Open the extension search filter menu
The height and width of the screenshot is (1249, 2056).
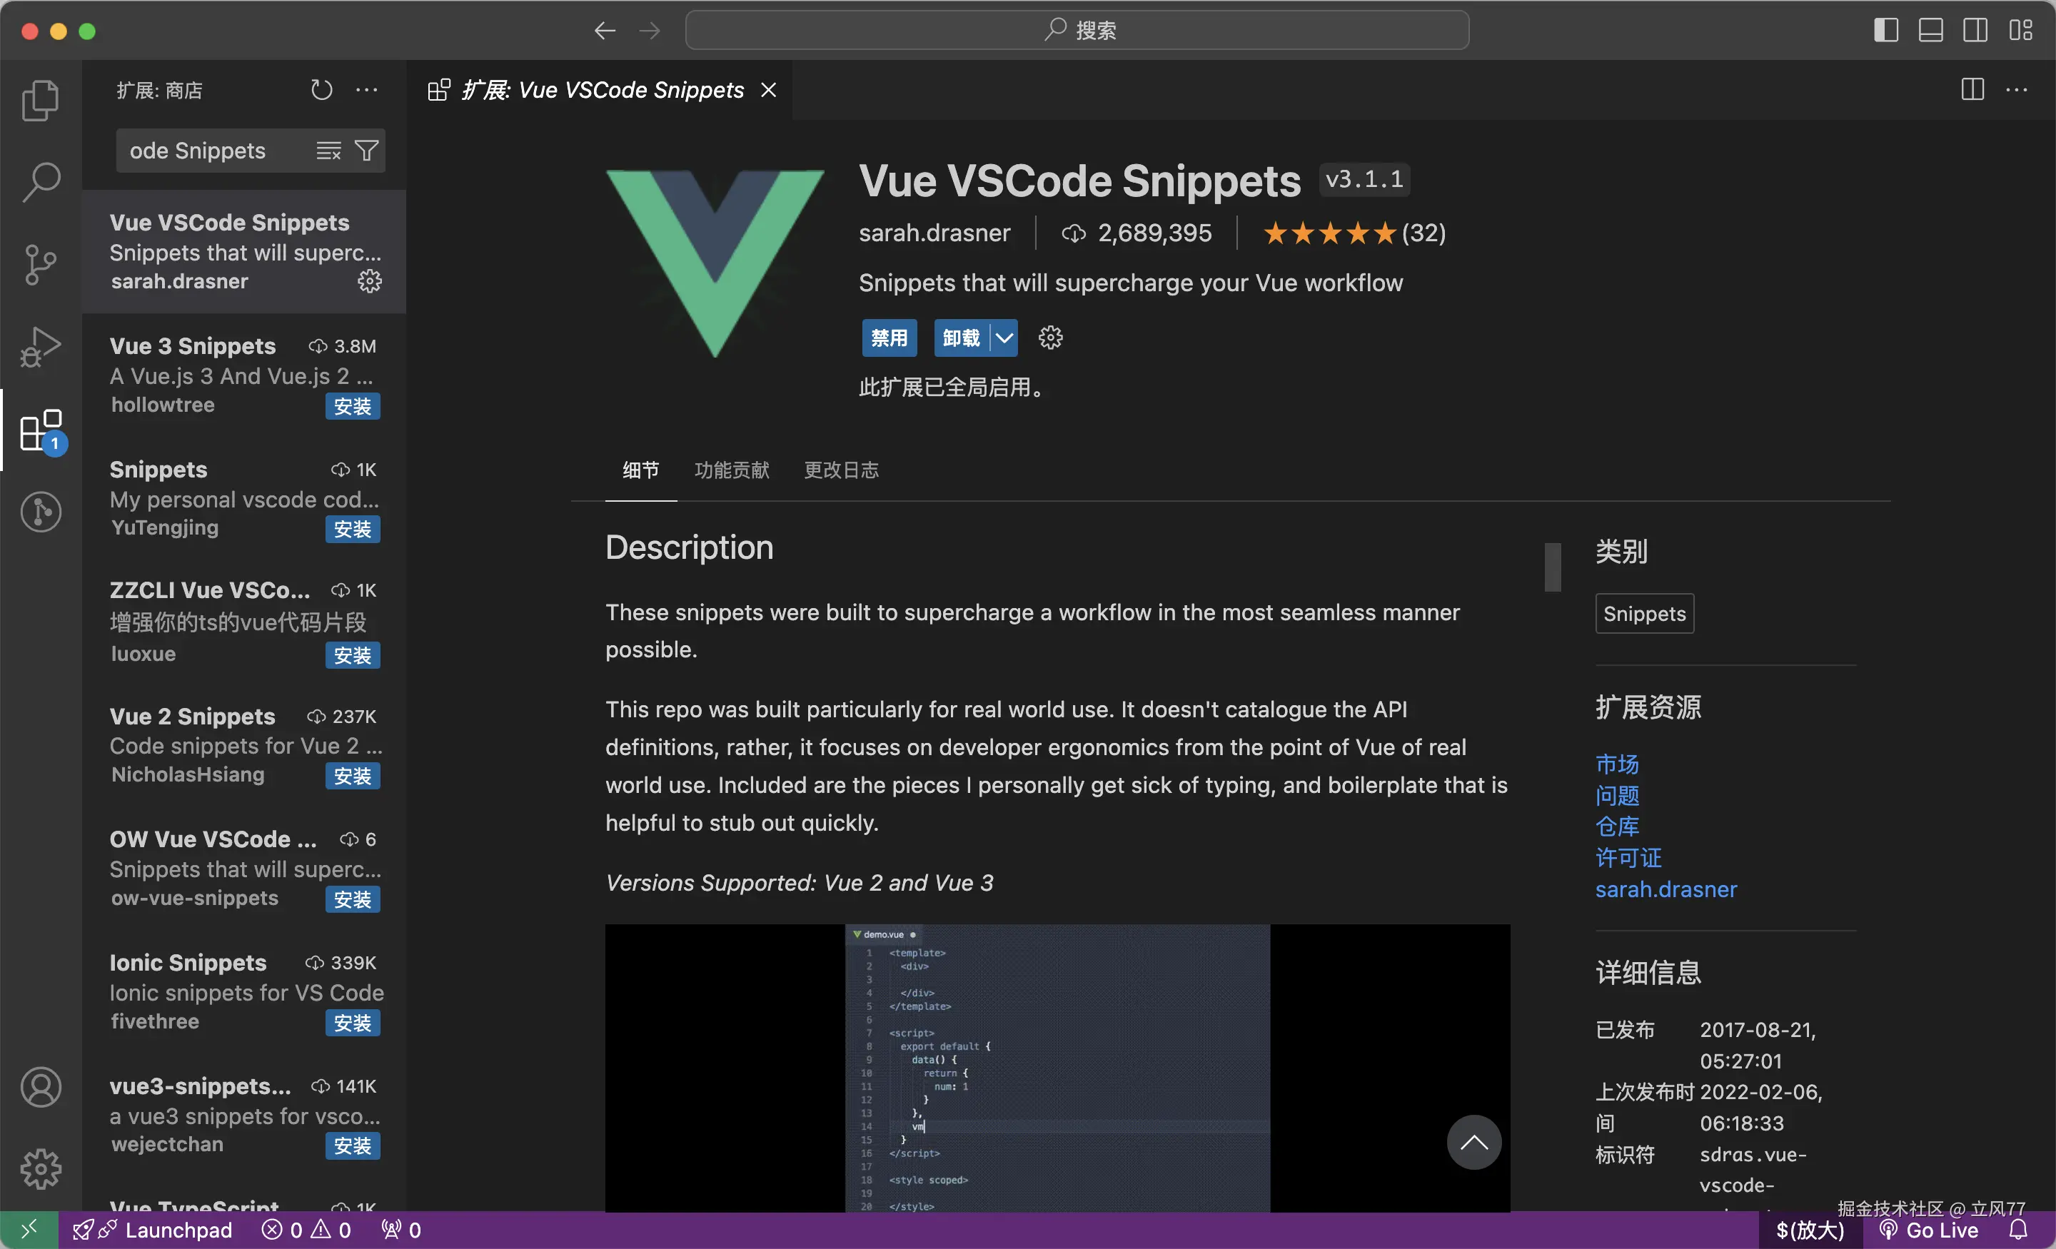coord(367,151)
